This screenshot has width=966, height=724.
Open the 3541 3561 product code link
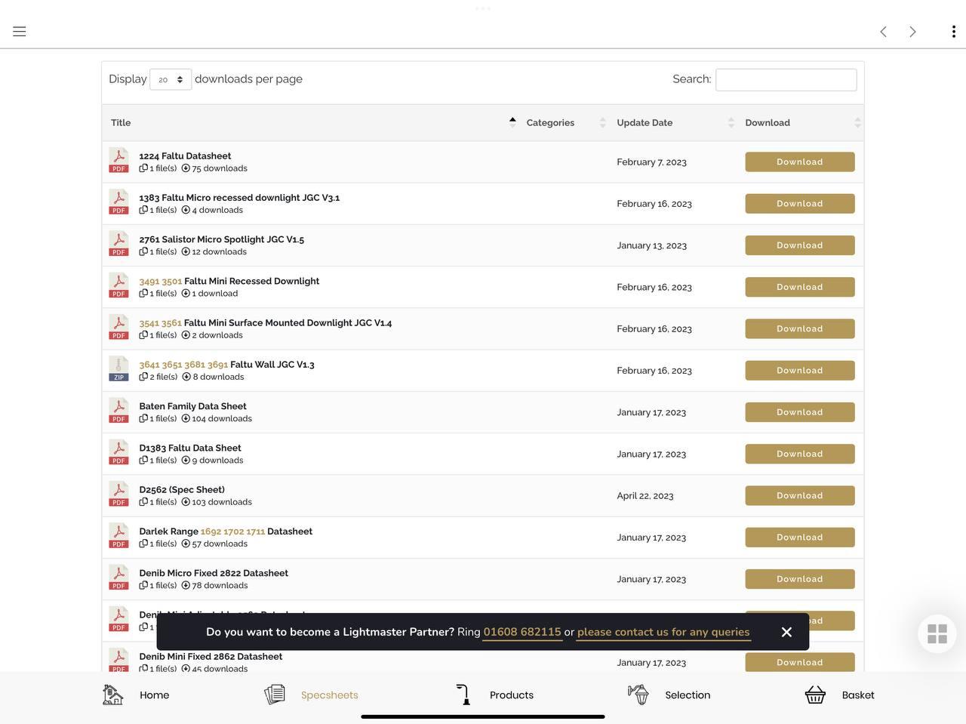pos(161,322)
